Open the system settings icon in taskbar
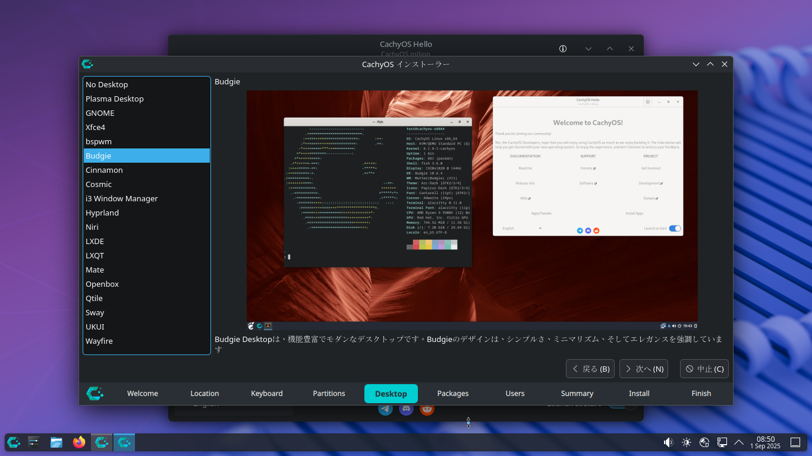Screen dimensions: 812x456 (34, 442)
